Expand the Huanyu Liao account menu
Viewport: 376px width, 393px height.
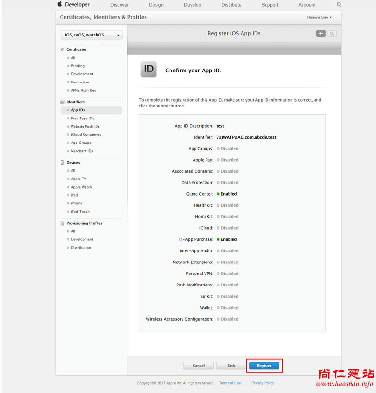point(319,17)
